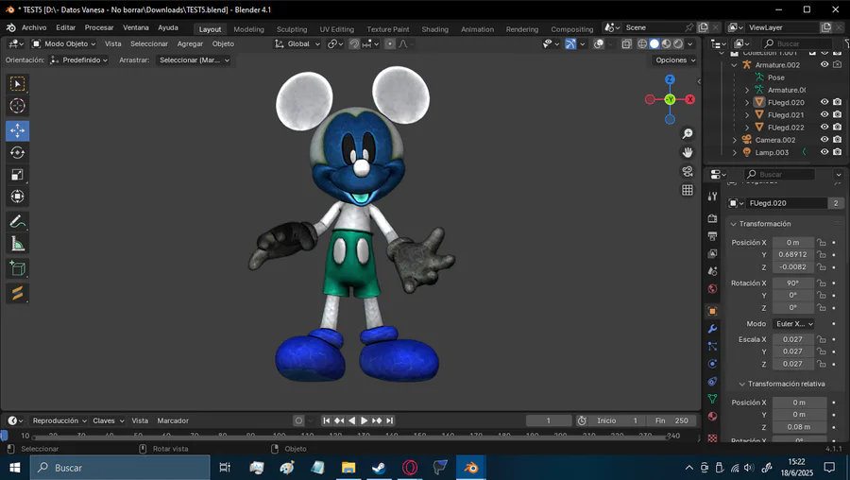850x480 pixels.
Task: Toggle the camera view icon
Action: click(x=688, y=171)
